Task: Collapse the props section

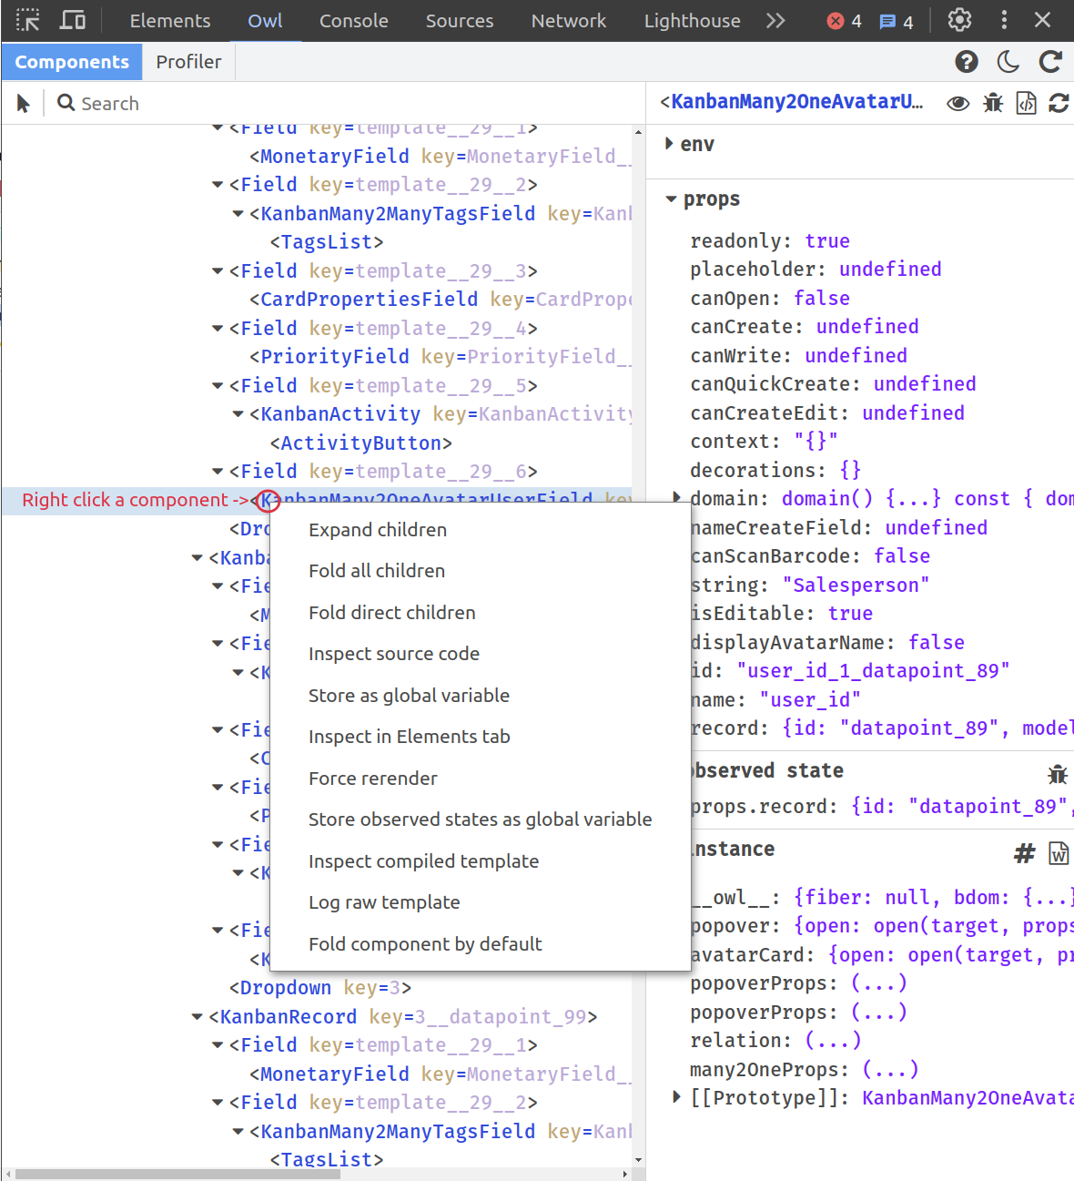Action: pos(672,199)
